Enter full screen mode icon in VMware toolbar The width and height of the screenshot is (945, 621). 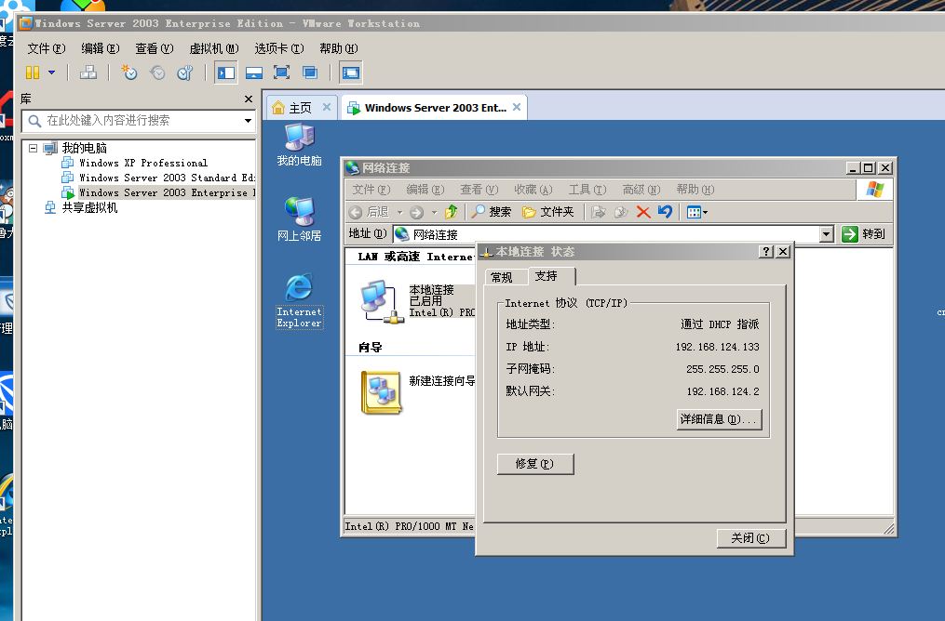[281, 73]
